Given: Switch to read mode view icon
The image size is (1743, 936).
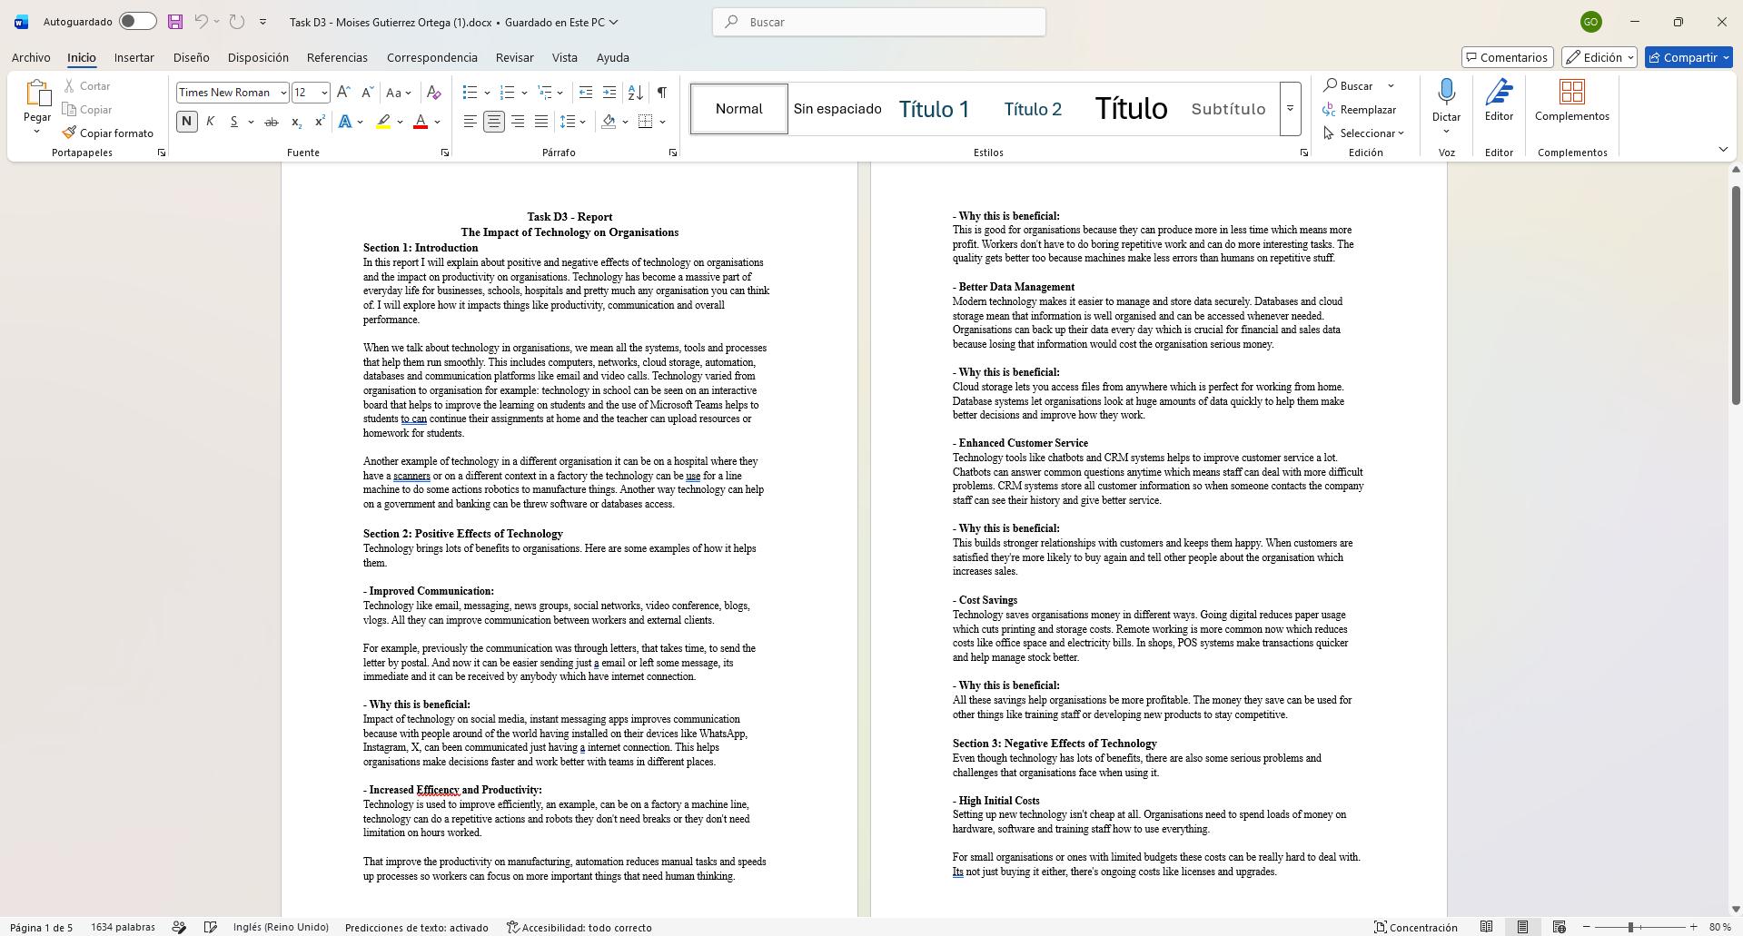Looking at the screenshot, I should (1486, 927).
